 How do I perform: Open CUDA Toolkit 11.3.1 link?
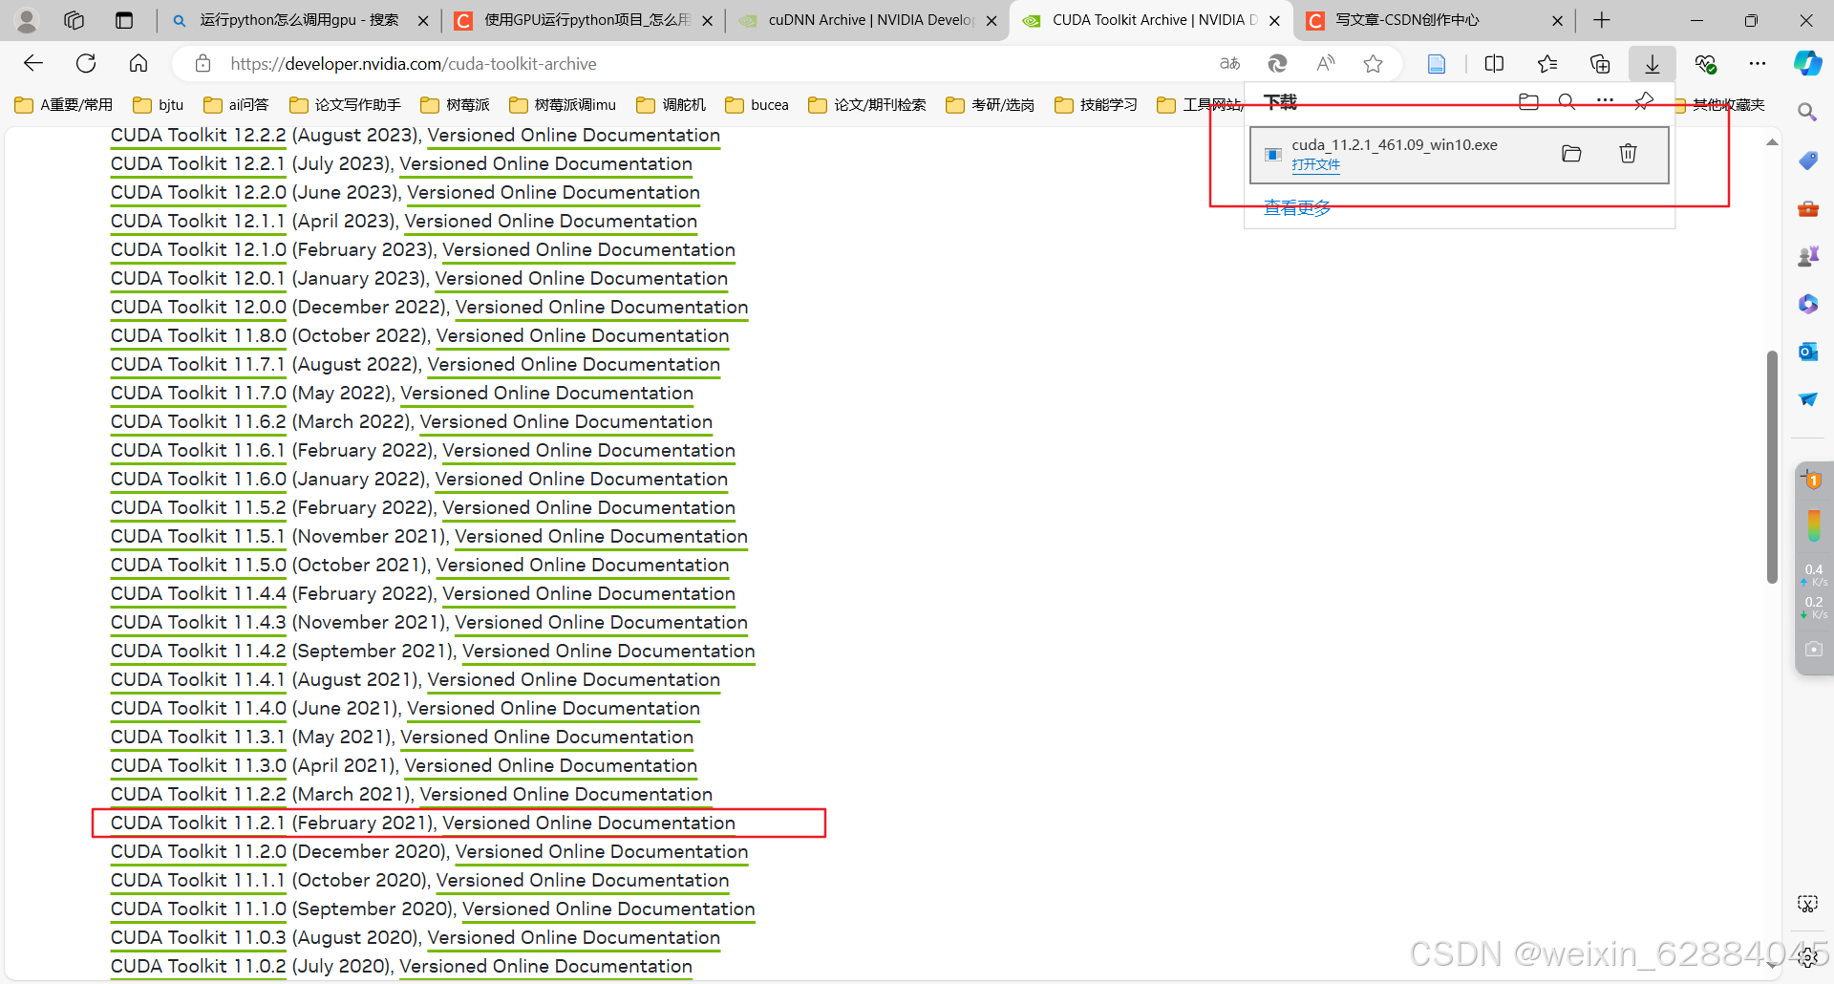(198, 737)
